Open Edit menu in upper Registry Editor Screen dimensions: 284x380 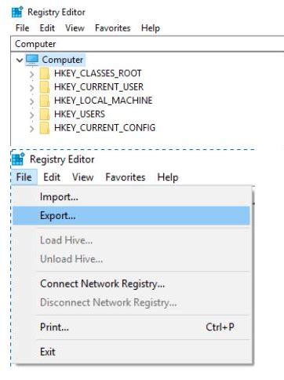click(47, 28)
